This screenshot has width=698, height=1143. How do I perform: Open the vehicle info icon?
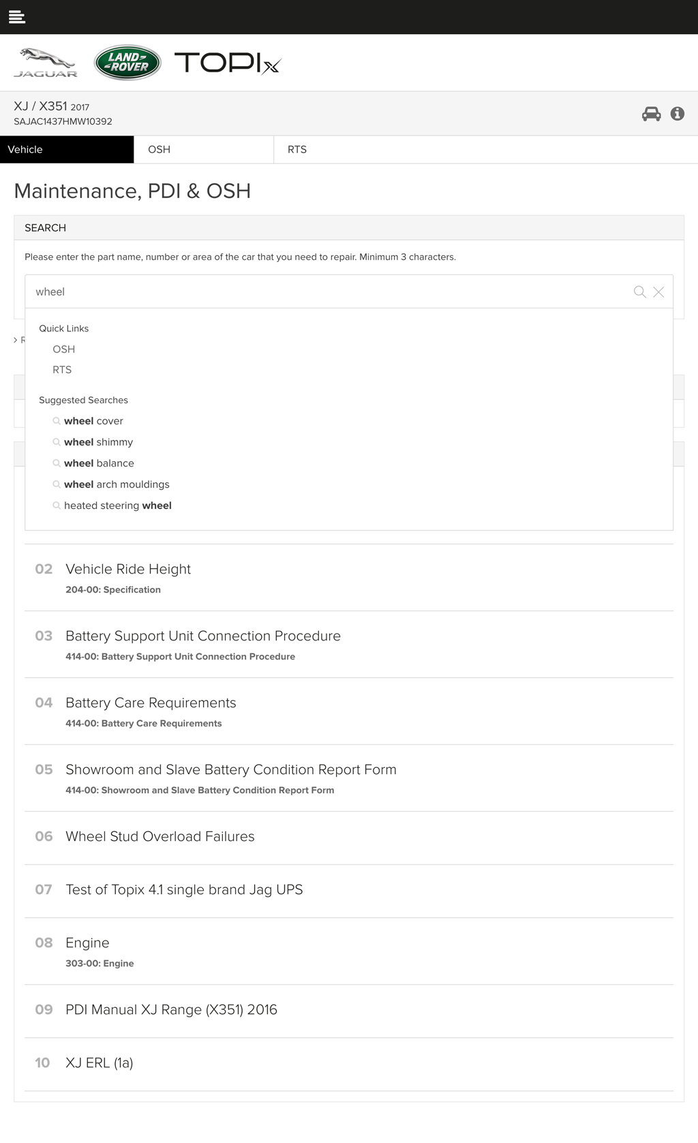[677, 114]
